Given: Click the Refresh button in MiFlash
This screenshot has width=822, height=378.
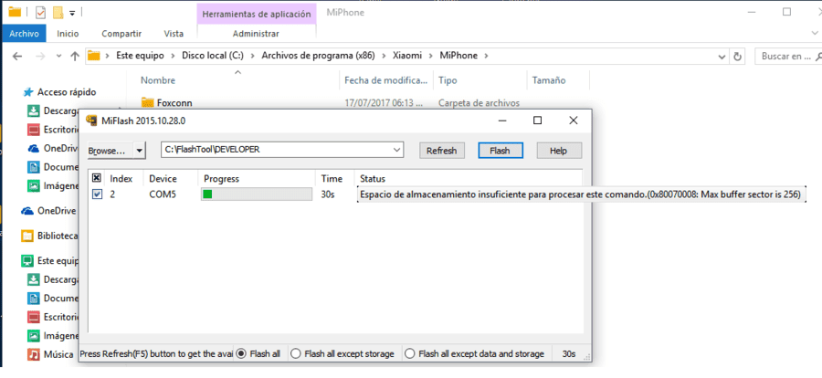Looking at the screenshot, I should (441, 151).
